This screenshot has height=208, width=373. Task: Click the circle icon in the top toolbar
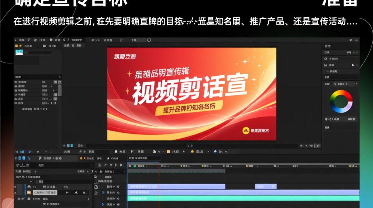(149, 40)
